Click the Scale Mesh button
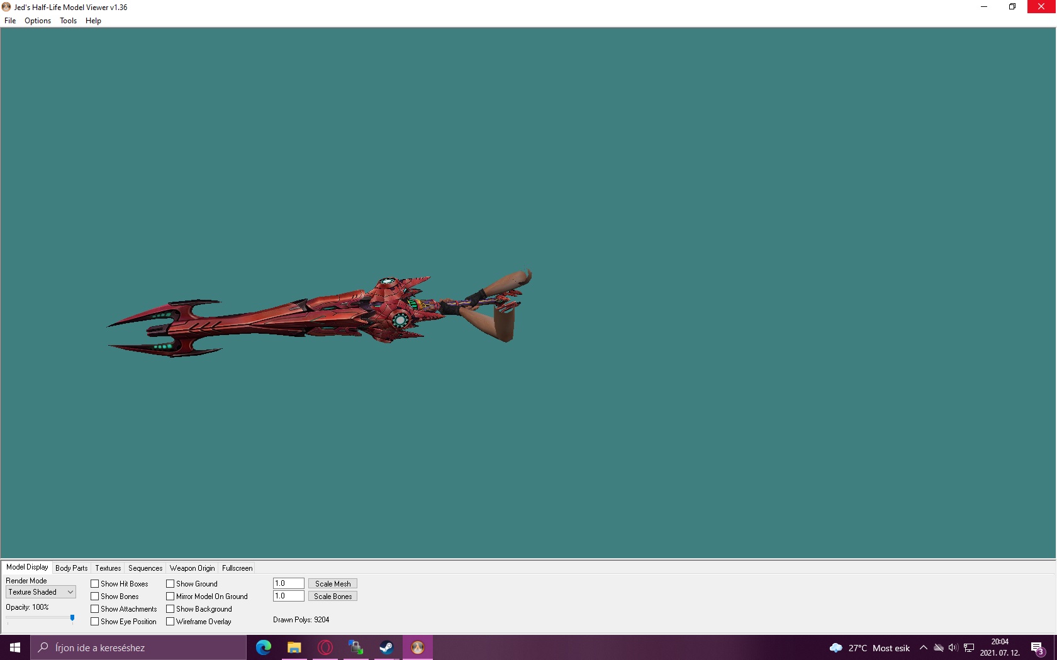Viewport: 1057px width, 660px height. (333, 584)
